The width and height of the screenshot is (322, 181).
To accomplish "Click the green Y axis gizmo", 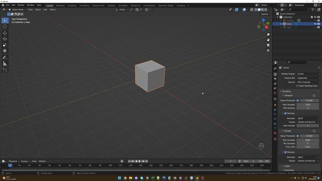I will [x=268, y=24].
